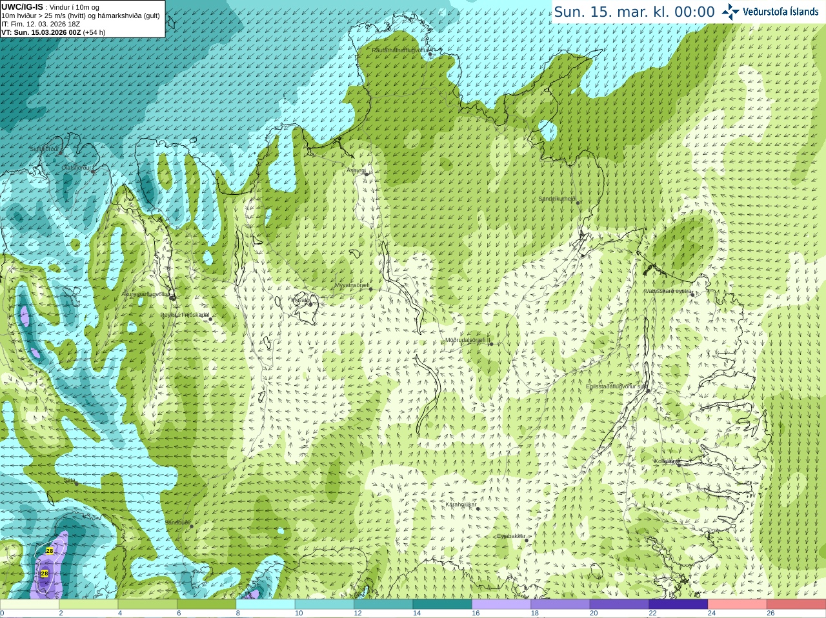Select the 22–24 m/s dark indigo legend swatch

click(x=678, y=604)
